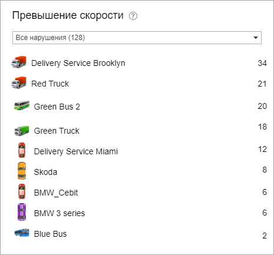Screen dimensions: 274x255
Task: Click the Green Truck vehicle icon
Action: click(22, 131)
